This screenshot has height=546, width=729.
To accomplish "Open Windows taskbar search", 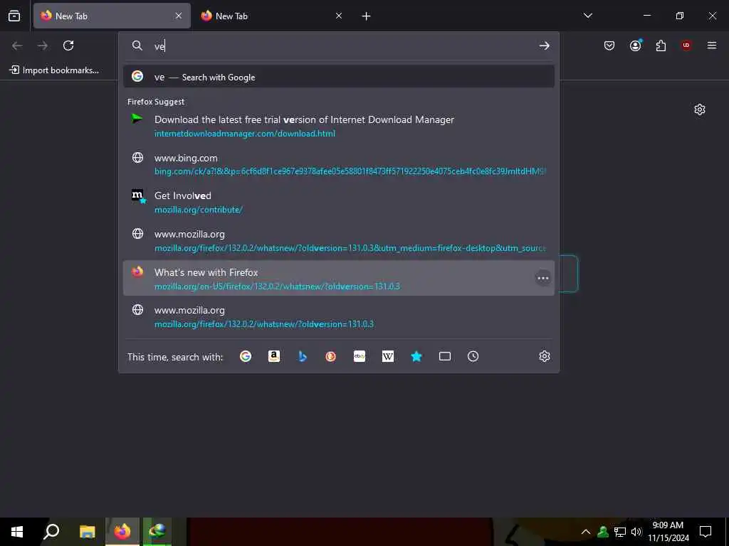I will coord(51,532).
